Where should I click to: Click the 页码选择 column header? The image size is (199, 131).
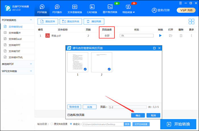point(107,30)
